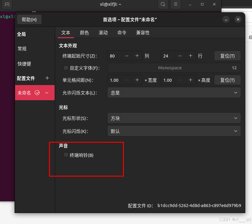Expand the red chevron menu on 未命名 profile
Image resolution: width=252 pixels, height=224 pixels.
47,93
